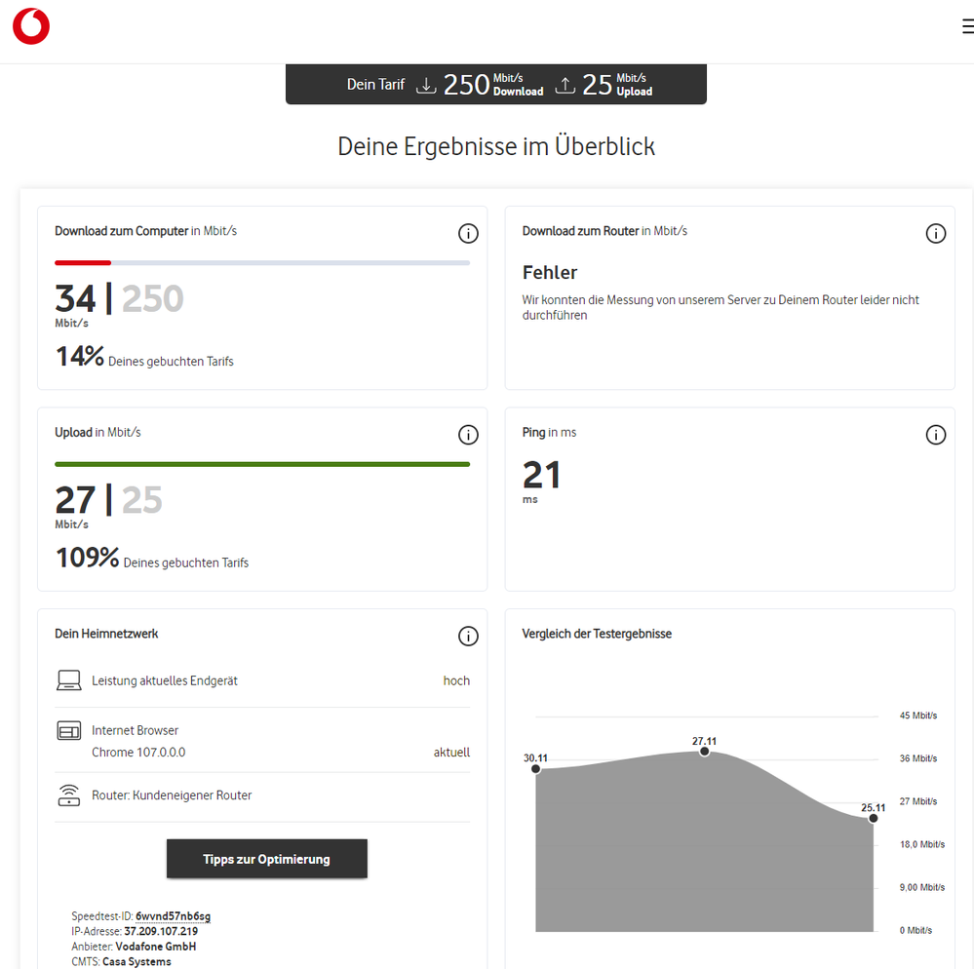
Task: Click 'Leistung aktuelles Endgerät' row
Action: point(262,680)
